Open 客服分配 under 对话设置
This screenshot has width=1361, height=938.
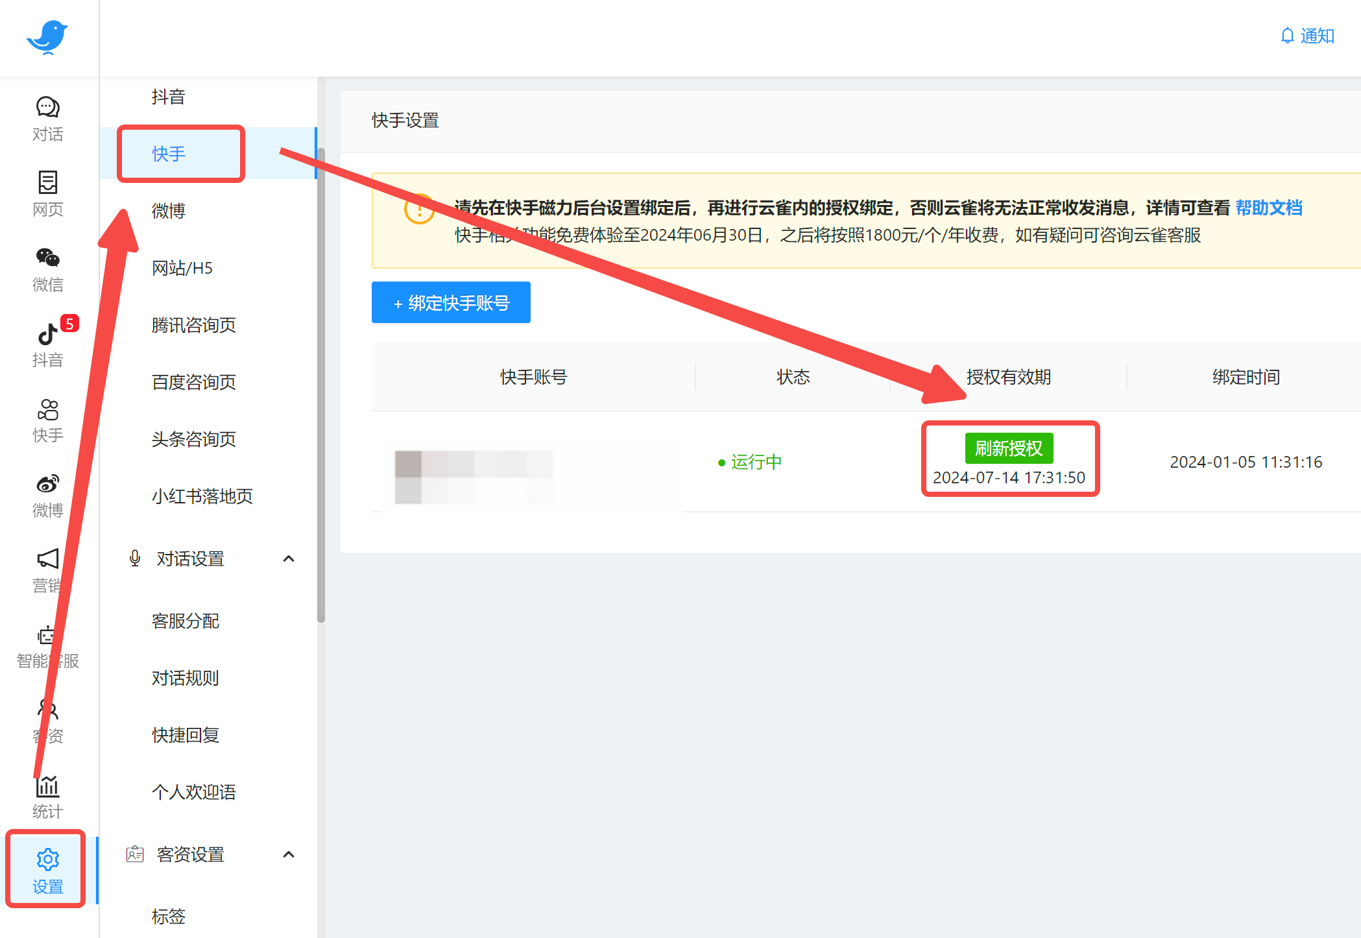pyautogui.click(x=186, y=621)
